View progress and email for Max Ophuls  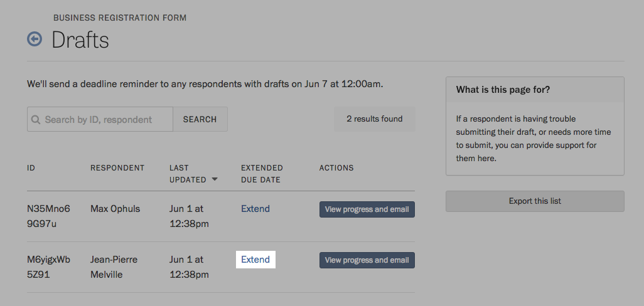[x=367, y=209]
